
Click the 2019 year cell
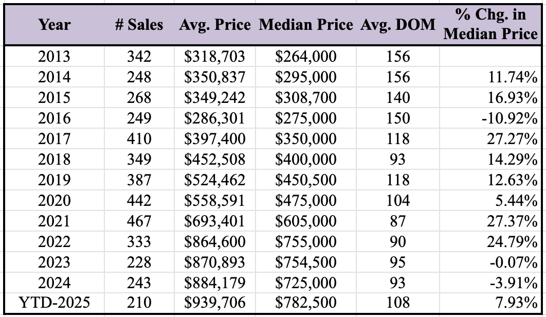click(54, 180)
